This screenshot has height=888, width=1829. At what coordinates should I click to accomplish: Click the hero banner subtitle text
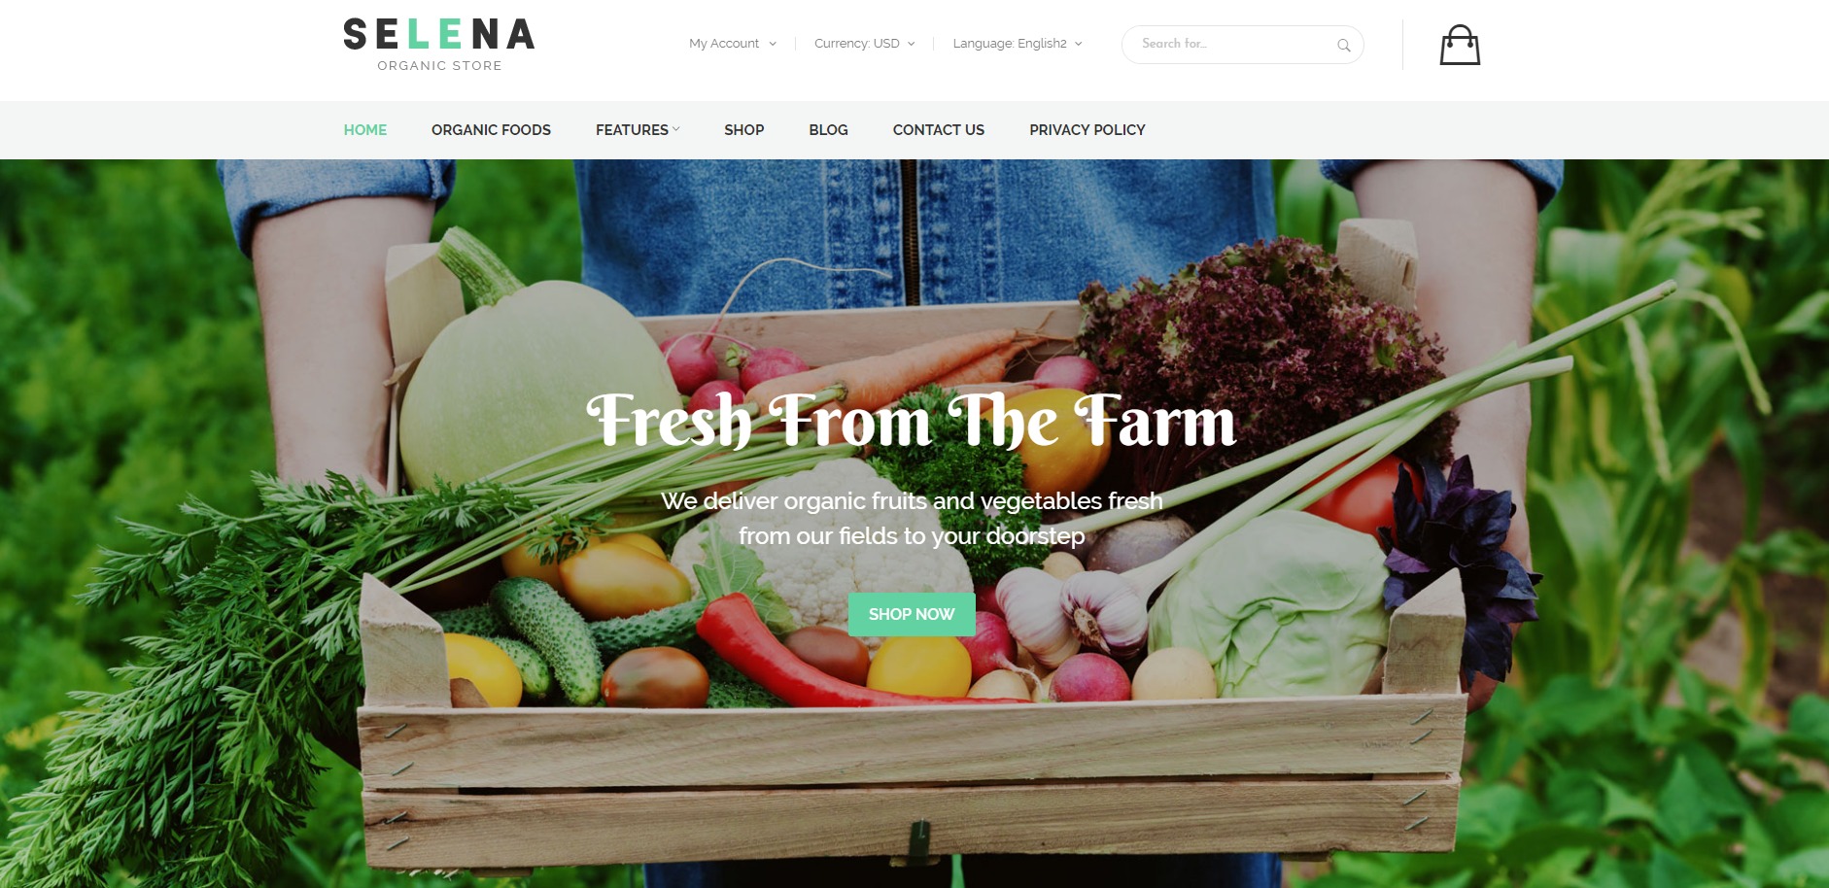(912, 518)
